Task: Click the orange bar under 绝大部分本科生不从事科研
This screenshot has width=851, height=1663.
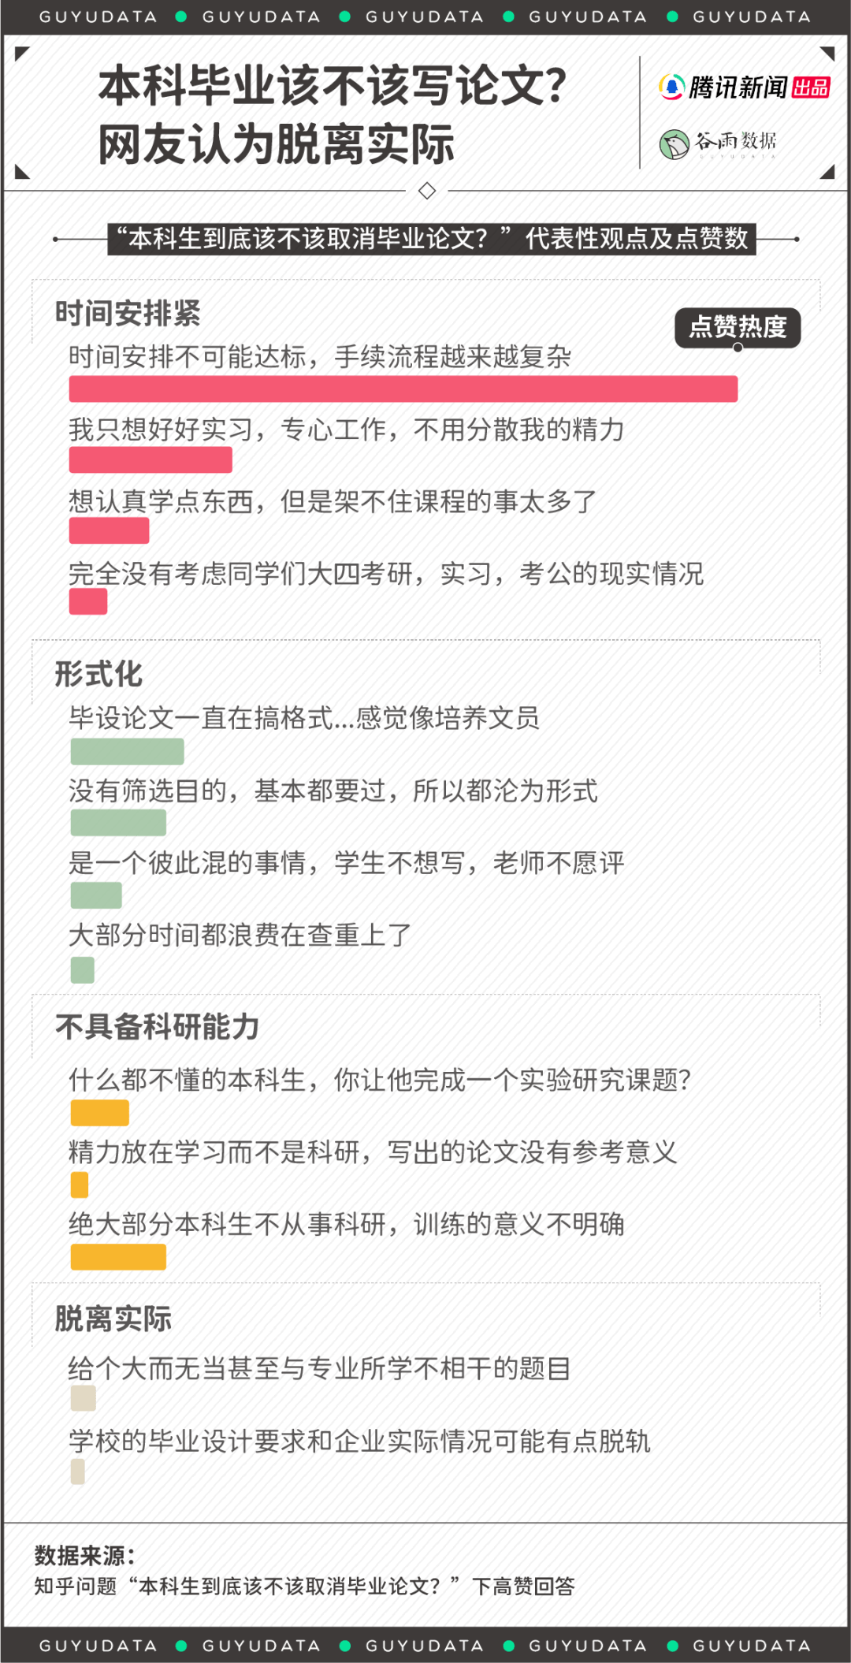Action: (x=118, y=1257)
